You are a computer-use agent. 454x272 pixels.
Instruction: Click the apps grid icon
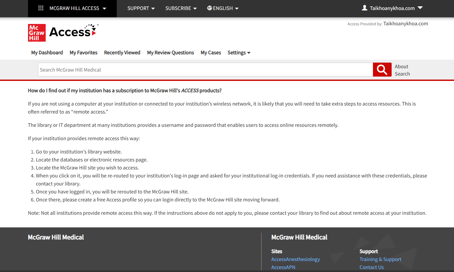coord(41,8)
